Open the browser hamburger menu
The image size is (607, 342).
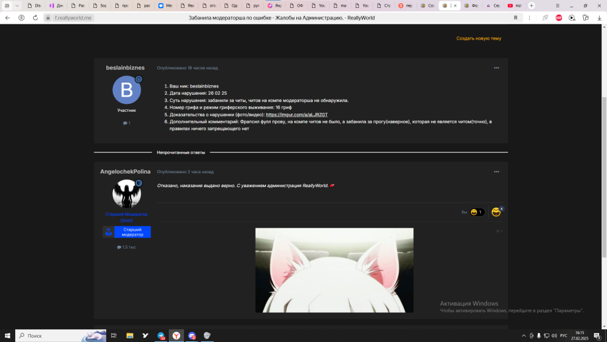[x=557, y=6]
